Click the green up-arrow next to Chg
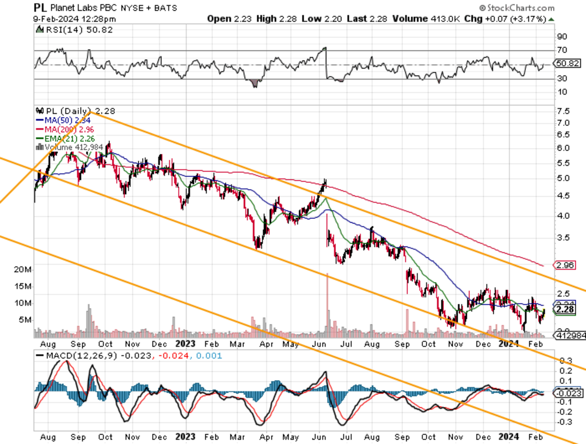586x444 pixels. point(551,19)
